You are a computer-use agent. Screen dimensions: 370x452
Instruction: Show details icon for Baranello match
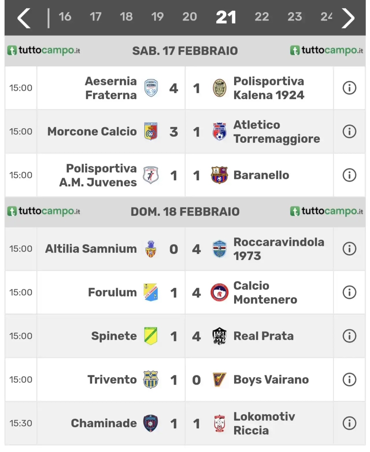point(349,175)
